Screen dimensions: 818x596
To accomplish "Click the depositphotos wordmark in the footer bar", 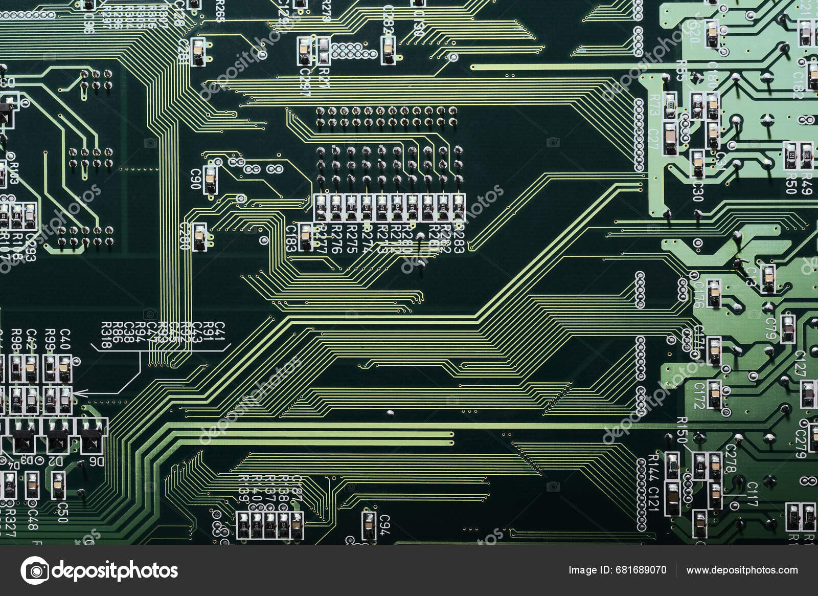I will click(x=117, y=570).
